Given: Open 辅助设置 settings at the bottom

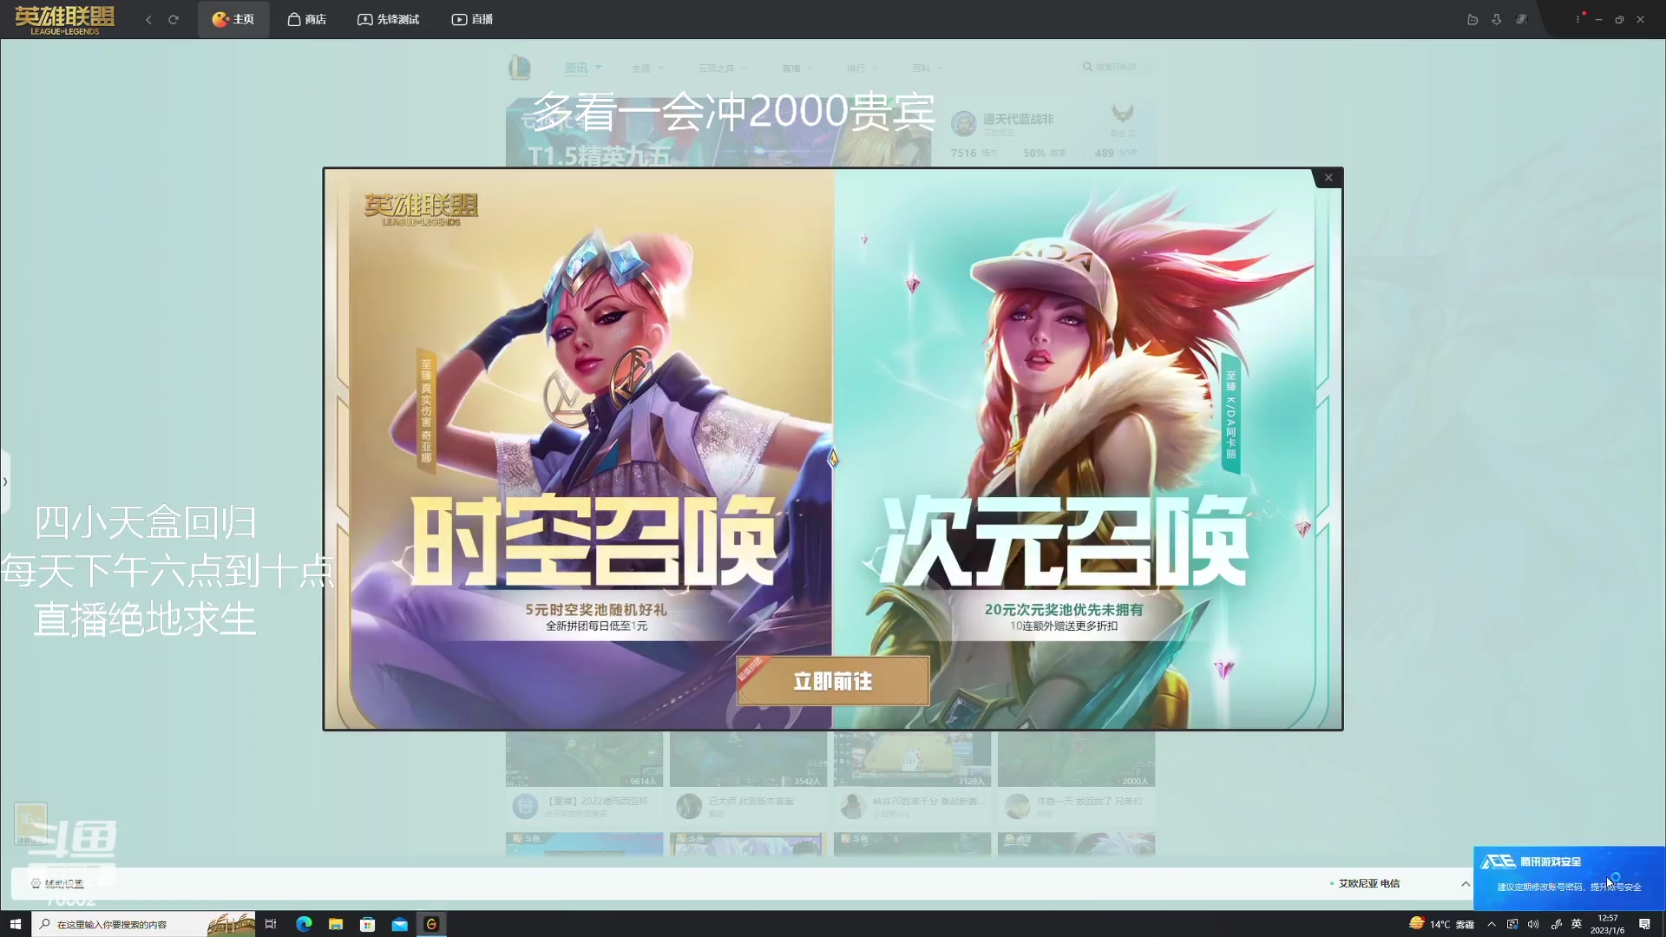Looking at the screenshot, I should 57,883.
